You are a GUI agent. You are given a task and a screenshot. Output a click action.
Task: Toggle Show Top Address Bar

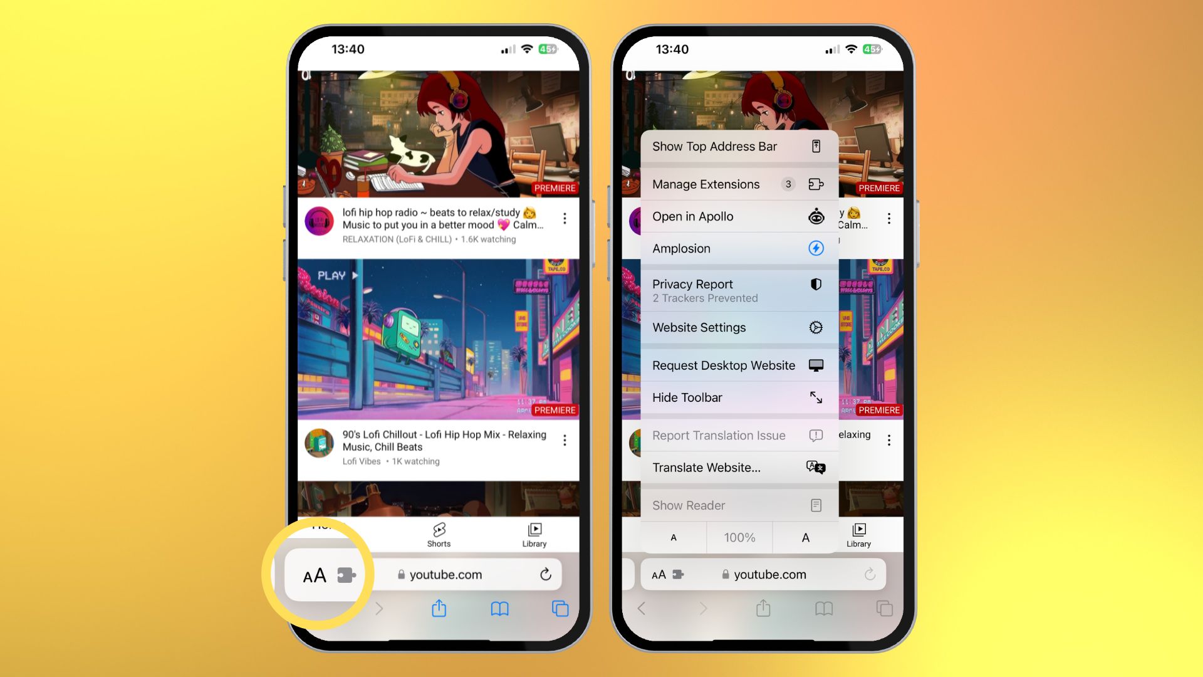[x=736, y=147]
